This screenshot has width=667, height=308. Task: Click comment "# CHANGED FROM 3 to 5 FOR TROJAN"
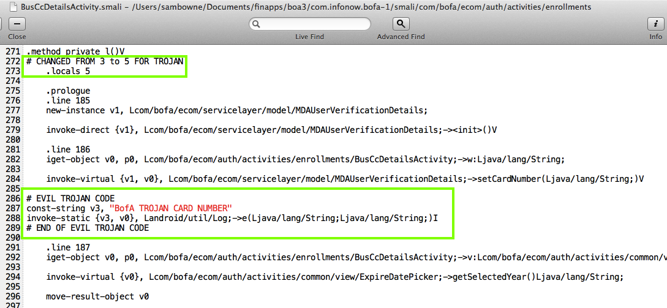105,61
